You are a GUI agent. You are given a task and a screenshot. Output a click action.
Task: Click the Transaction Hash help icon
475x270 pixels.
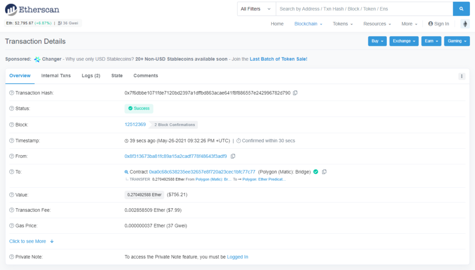[x=12, y=93]
